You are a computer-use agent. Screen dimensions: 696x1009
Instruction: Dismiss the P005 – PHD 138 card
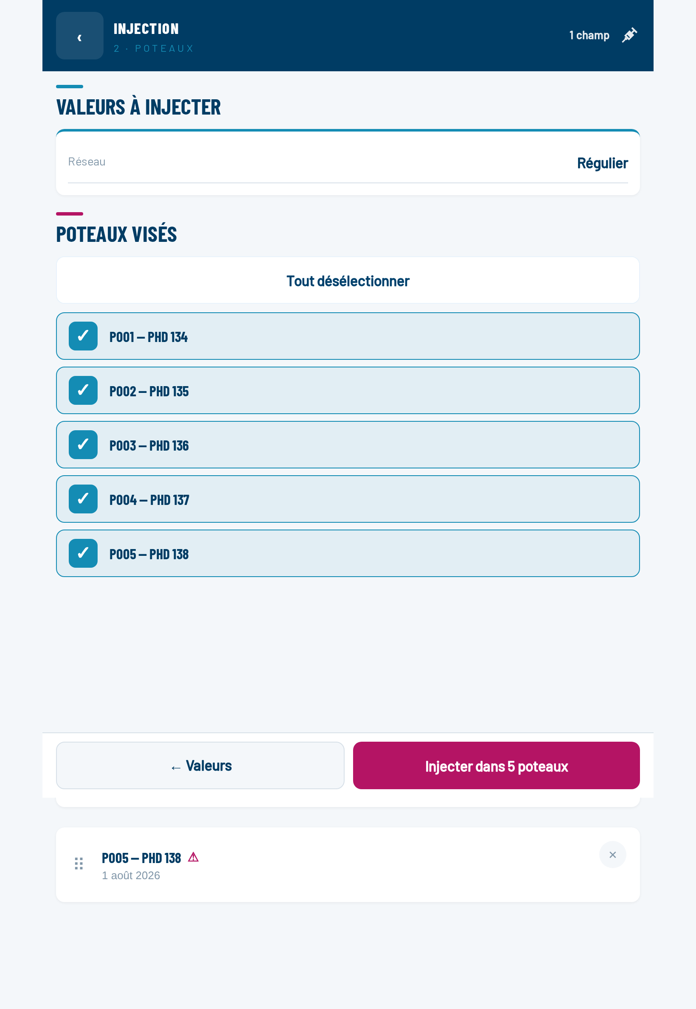click(x=612, y=855)
